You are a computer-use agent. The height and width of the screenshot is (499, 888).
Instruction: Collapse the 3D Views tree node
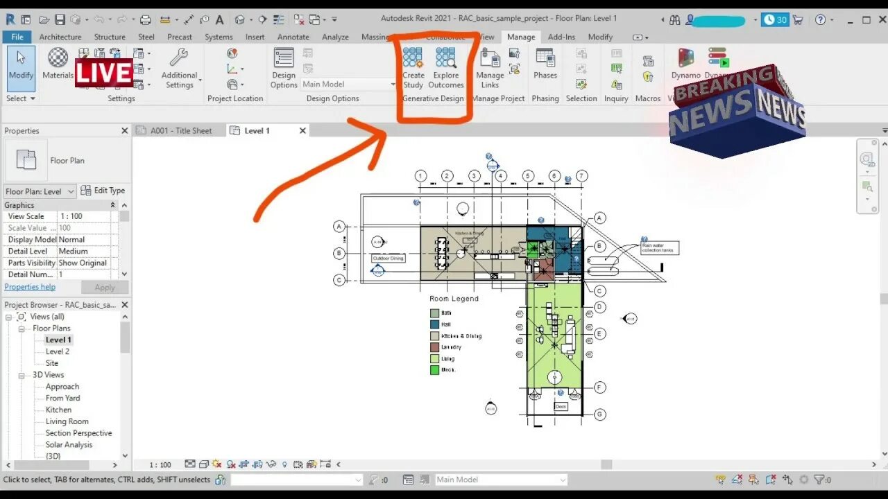coord(22,375)
